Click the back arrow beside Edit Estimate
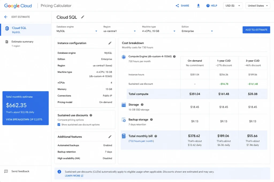The height and width of the screenshot is (182, 274). [6, 17]
